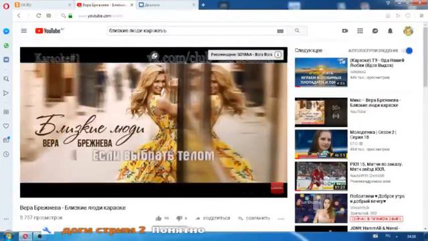Switch to the Диалоги browser tab
This screenshot has width=428, height=241.
pyautogui.click(x=167, y=5)
